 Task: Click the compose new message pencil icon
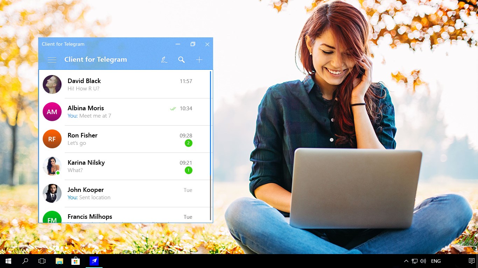point(164,60)
